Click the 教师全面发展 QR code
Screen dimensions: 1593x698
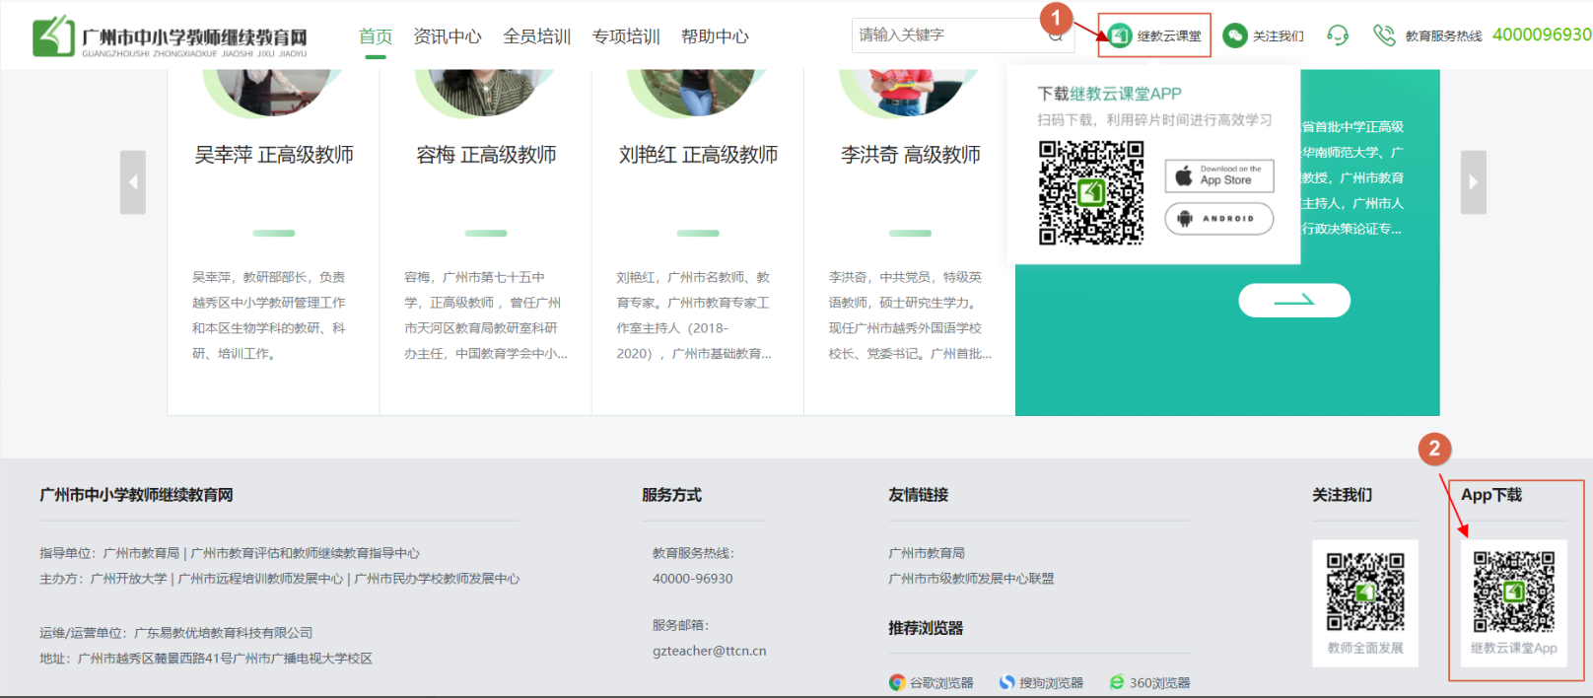(1365, 592)
